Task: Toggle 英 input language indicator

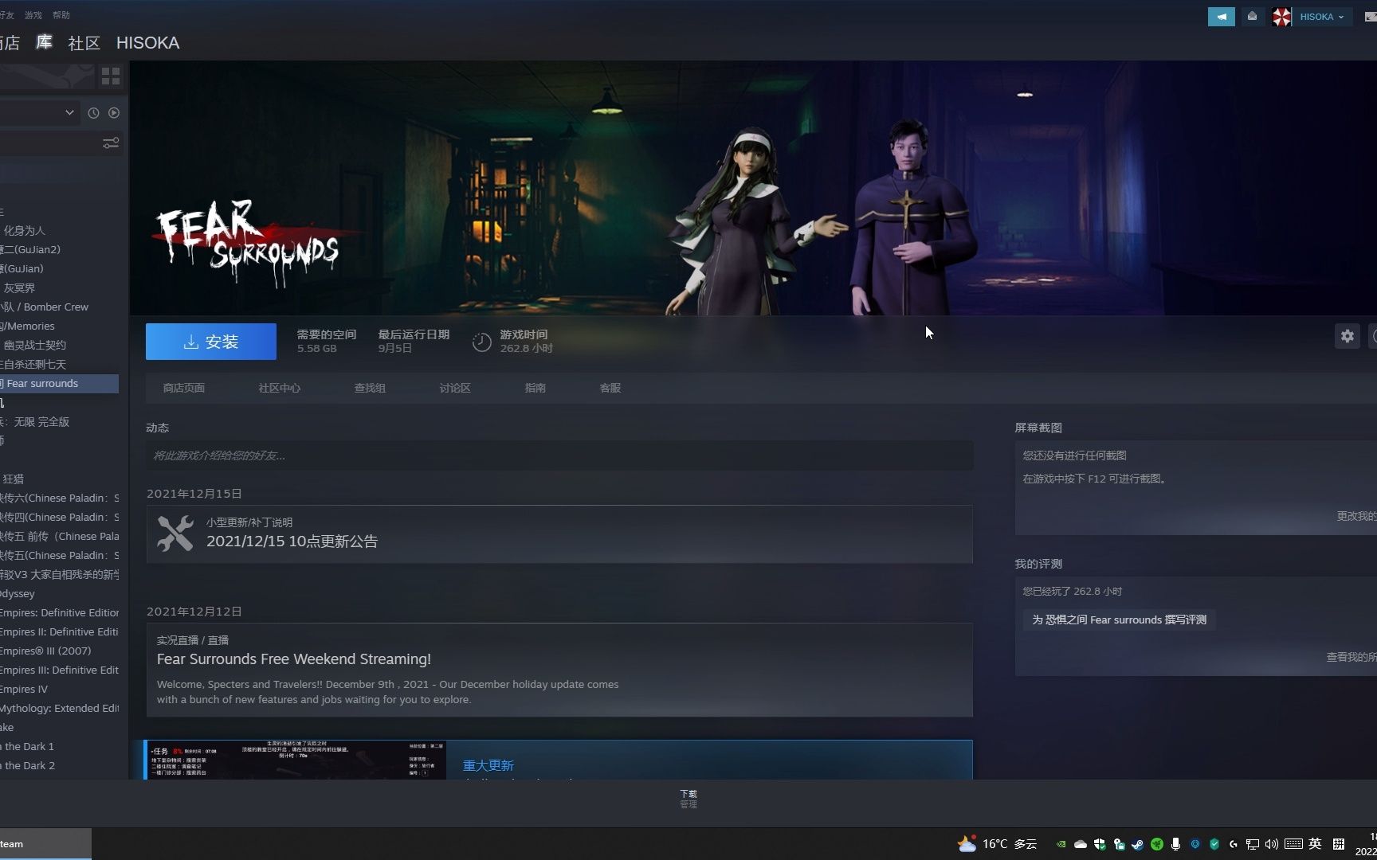Action: [x=1315, y=844]
